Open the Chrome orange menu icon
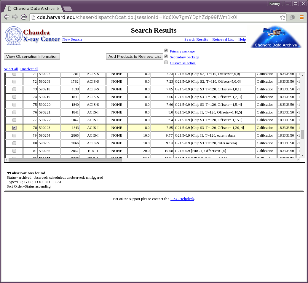The height and width of the screenshot is (283, 308). pos(301,17)
